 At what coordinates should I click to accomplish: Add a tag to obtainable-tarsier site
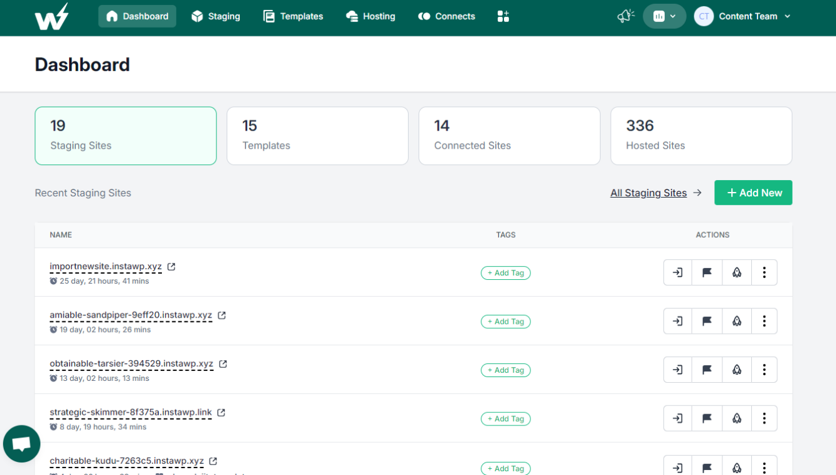[x=506, y=370]
